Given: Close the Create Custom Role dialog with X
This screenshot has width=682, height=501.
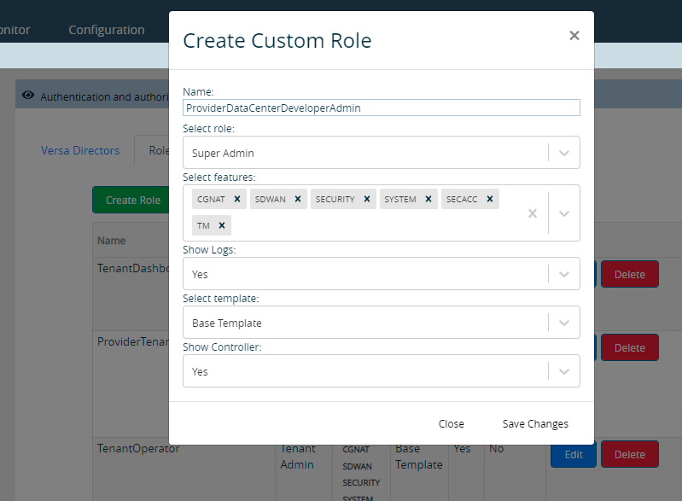Looking at the screenshot, I should coord(574,35).
